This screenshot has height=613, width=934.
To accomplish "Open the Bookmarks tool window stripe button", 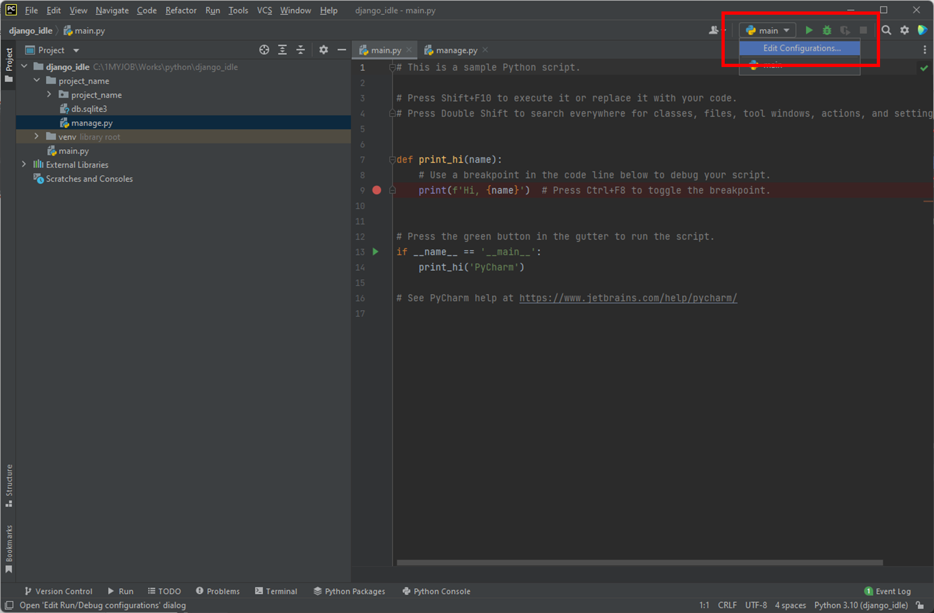I will point(9,549).
